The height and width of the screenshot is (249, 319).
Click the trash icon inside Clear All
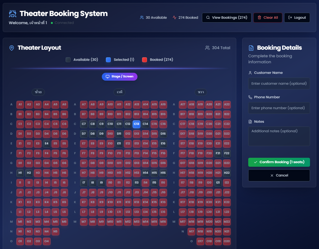tap(259, 17)
